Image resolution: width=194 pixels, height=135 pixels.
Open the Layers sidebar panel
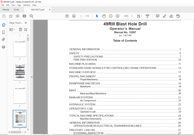click(x=4, y=47)
